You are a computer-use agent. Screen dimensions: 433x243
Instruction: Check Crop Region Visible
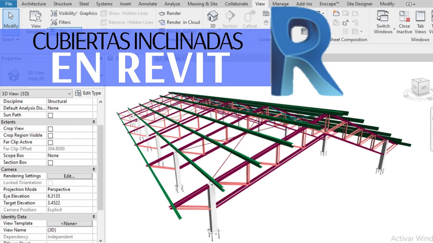[x=50, y=135]
